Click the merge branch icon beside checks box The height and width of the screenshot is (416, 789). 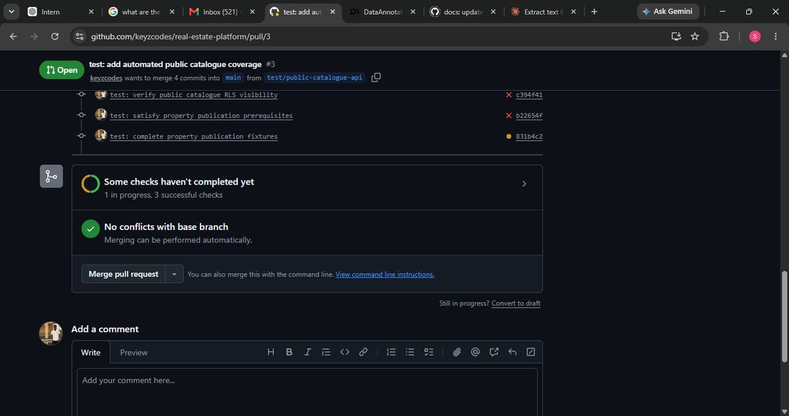point(51,176)
